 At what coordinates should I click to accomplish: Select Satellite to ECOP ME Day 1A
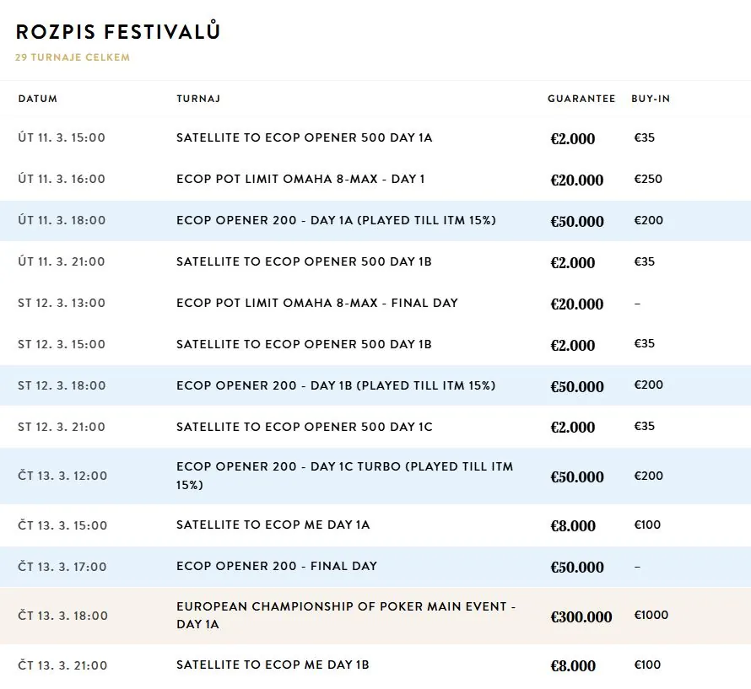tap(375, 525)
